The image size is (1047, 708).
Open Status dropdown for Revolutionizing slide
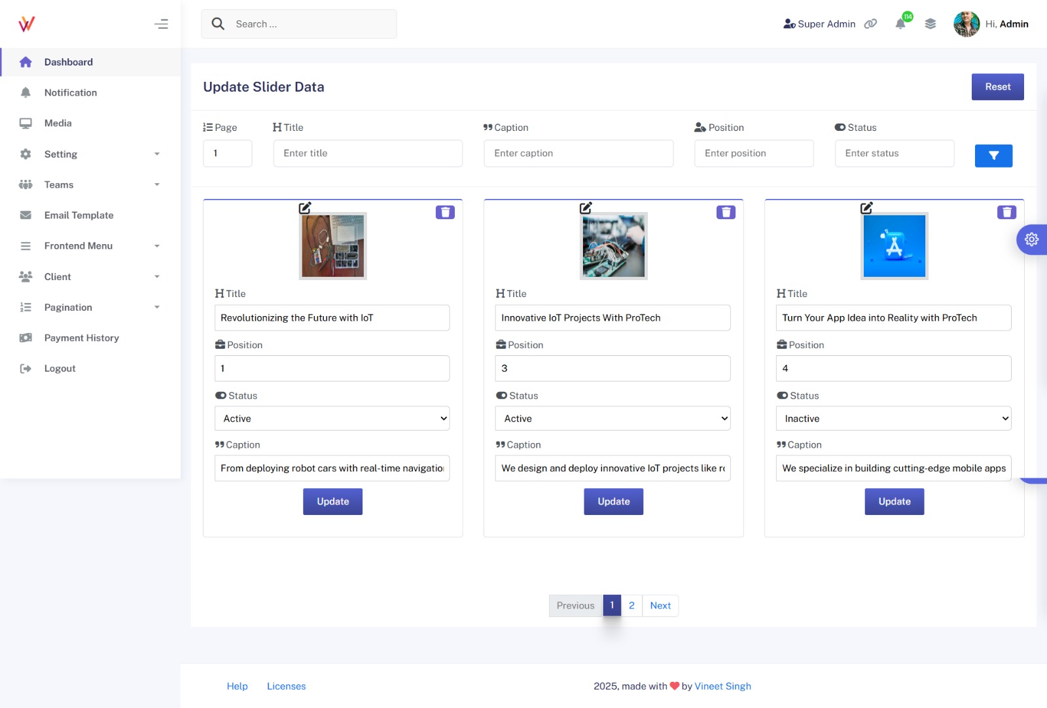pos(332,419)
